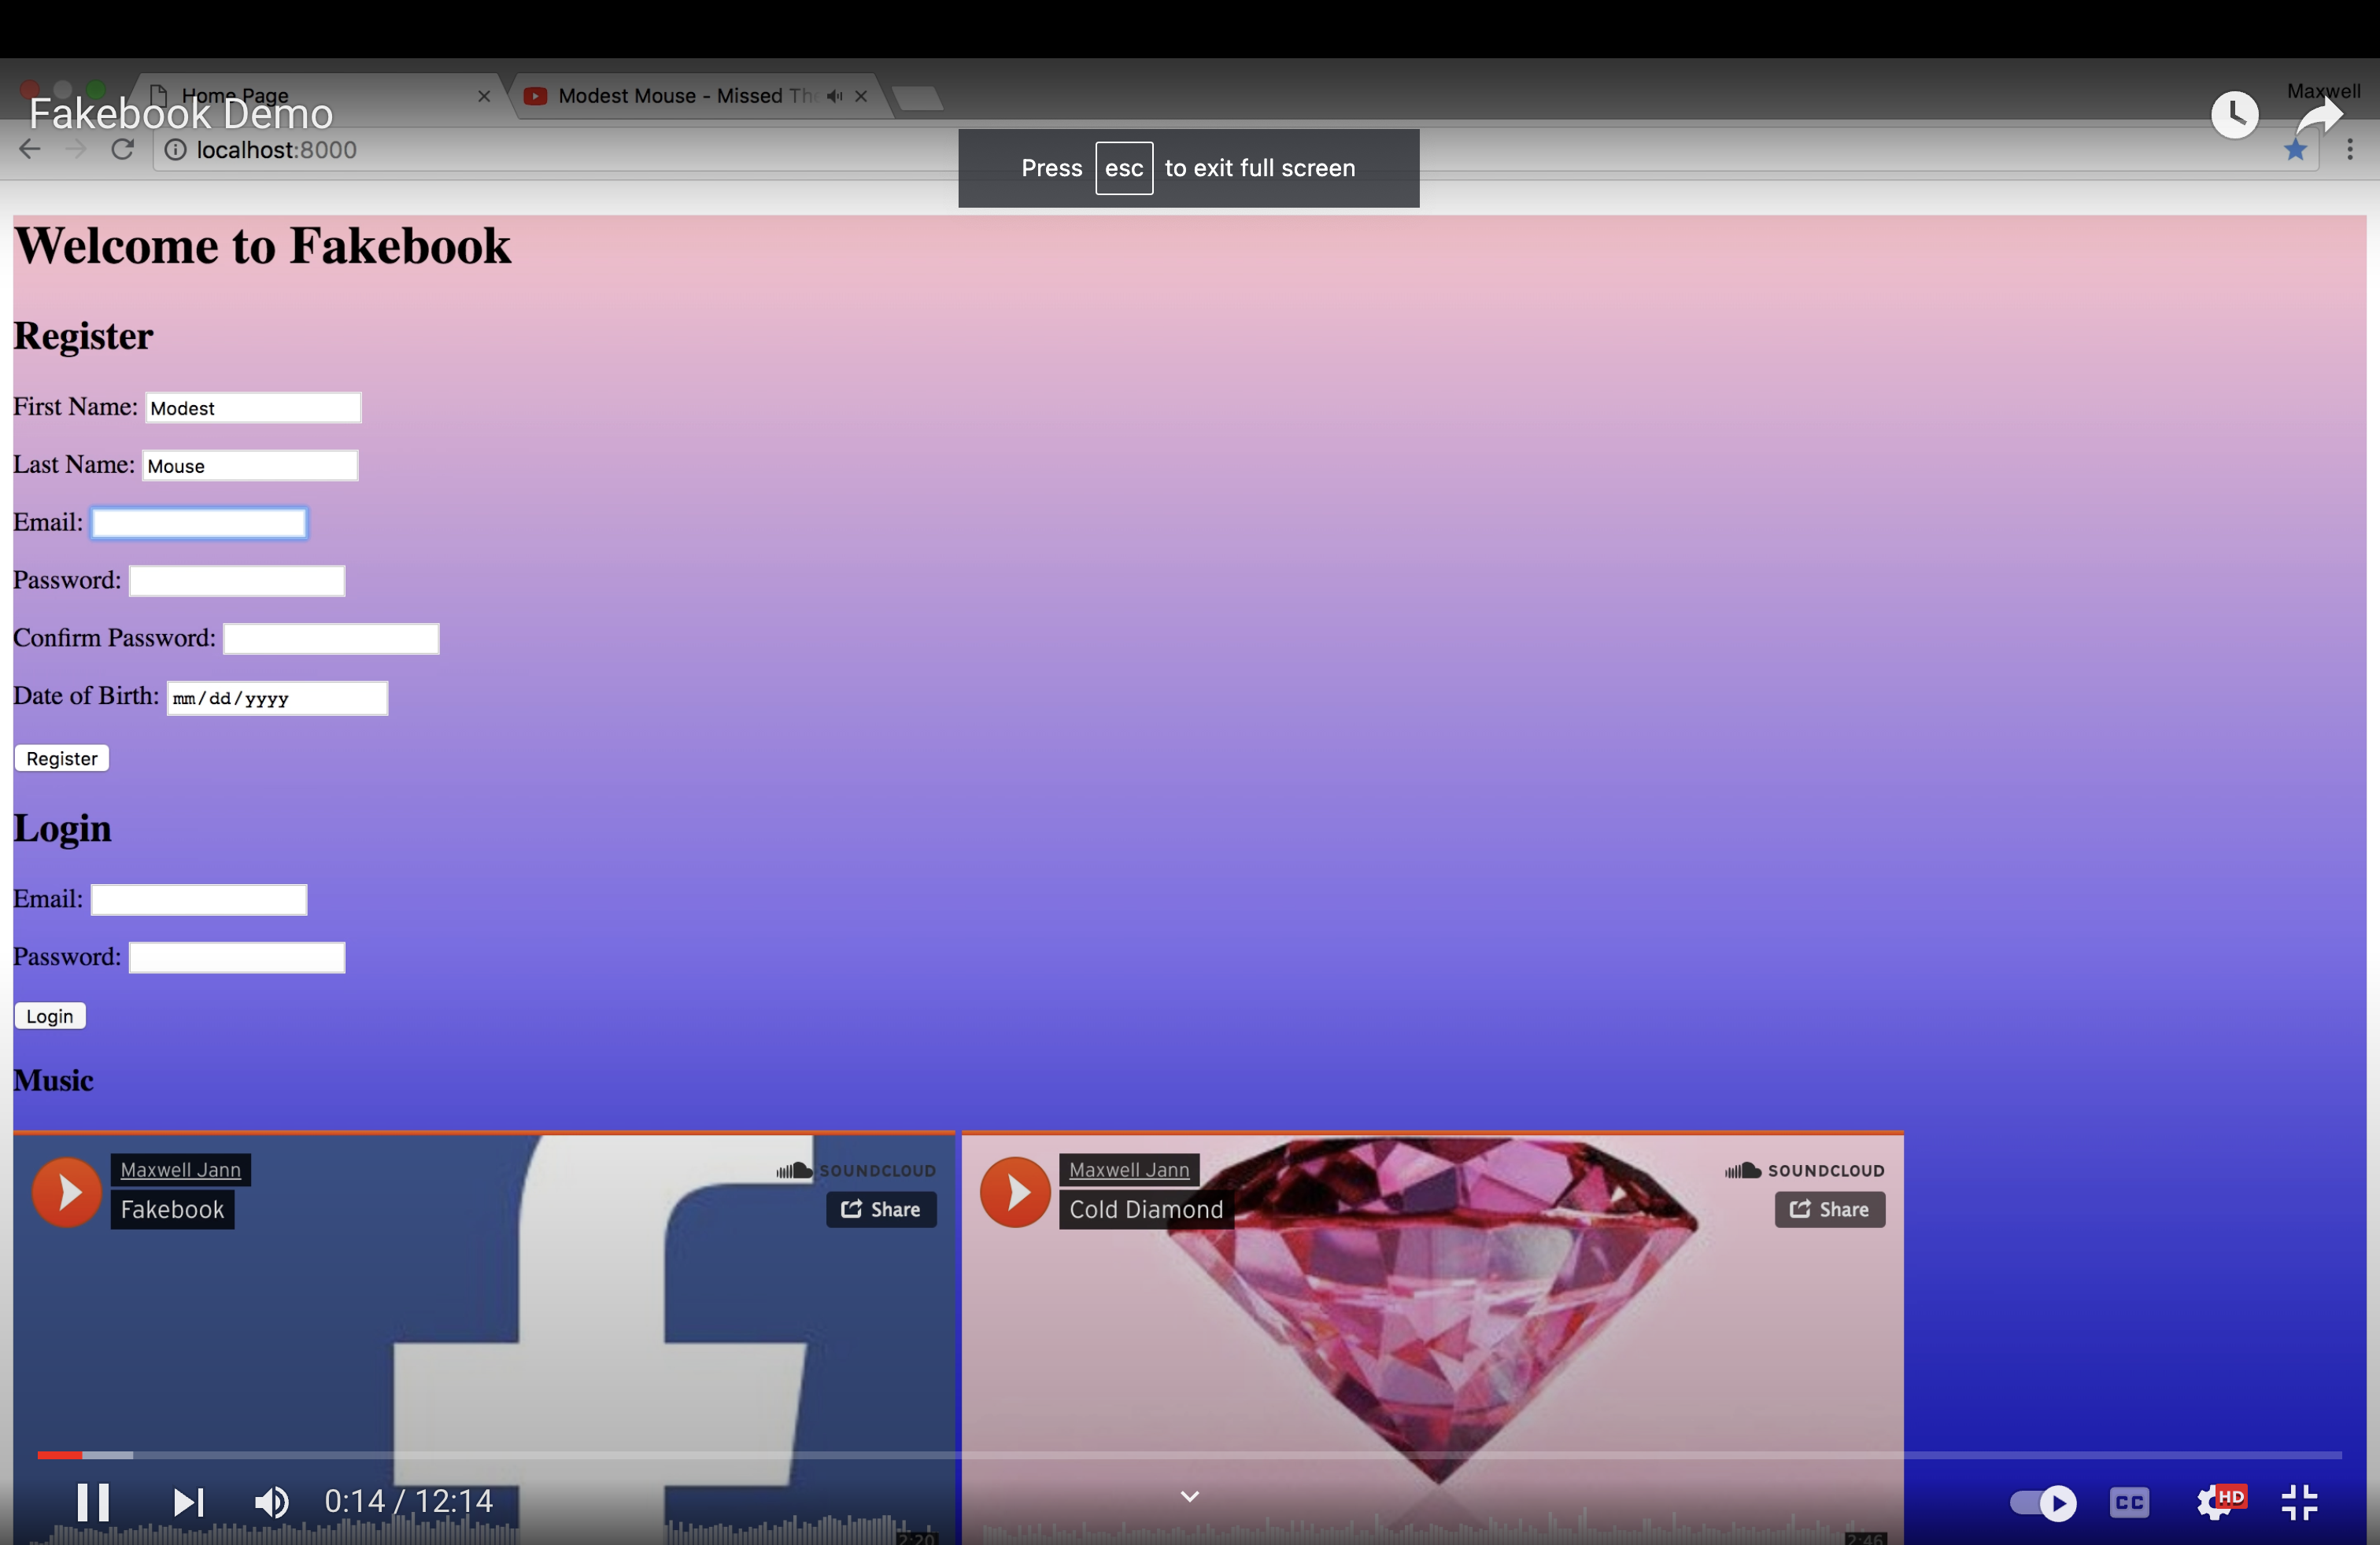Submit the Register button

(62, 758)
